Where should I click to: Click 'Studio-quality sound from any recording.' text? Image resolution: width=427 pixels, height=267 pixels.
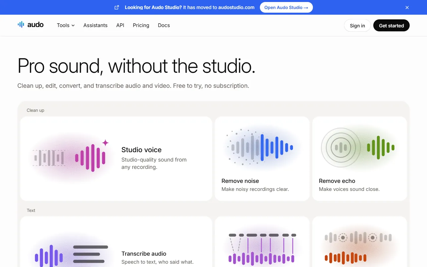pyautogui.click(x=154, y=163)
